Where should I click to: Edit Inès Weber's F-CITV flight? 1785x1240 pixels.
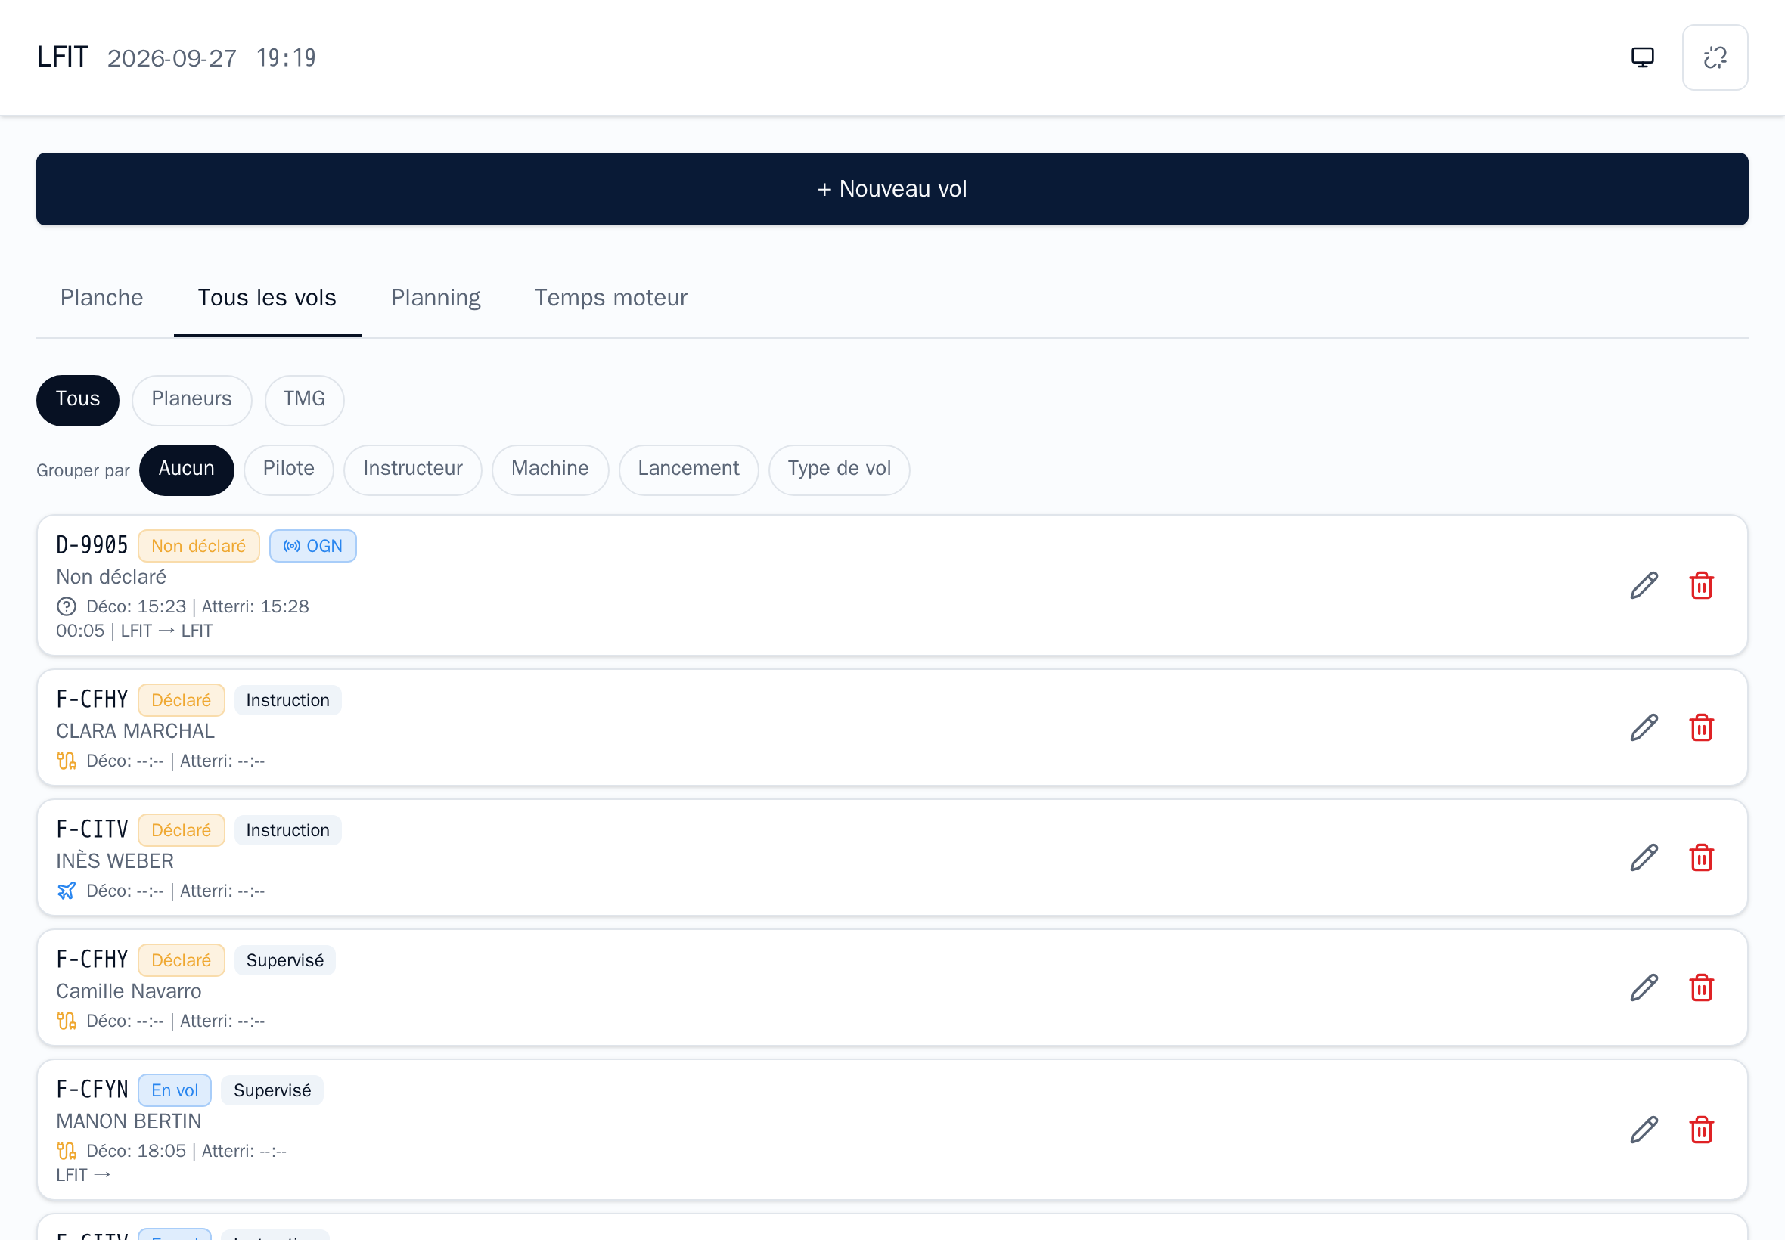click(x=1644, y=857)
